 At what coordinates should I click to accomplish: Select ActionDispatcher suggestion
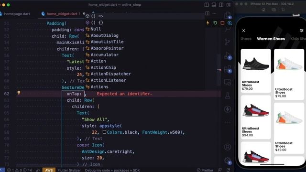click(x=144, y=74)
